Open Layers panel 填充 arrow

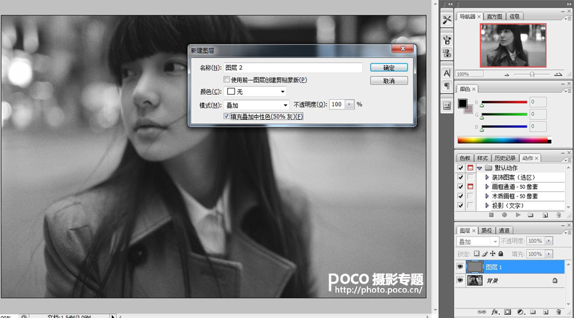click(548, 254)
